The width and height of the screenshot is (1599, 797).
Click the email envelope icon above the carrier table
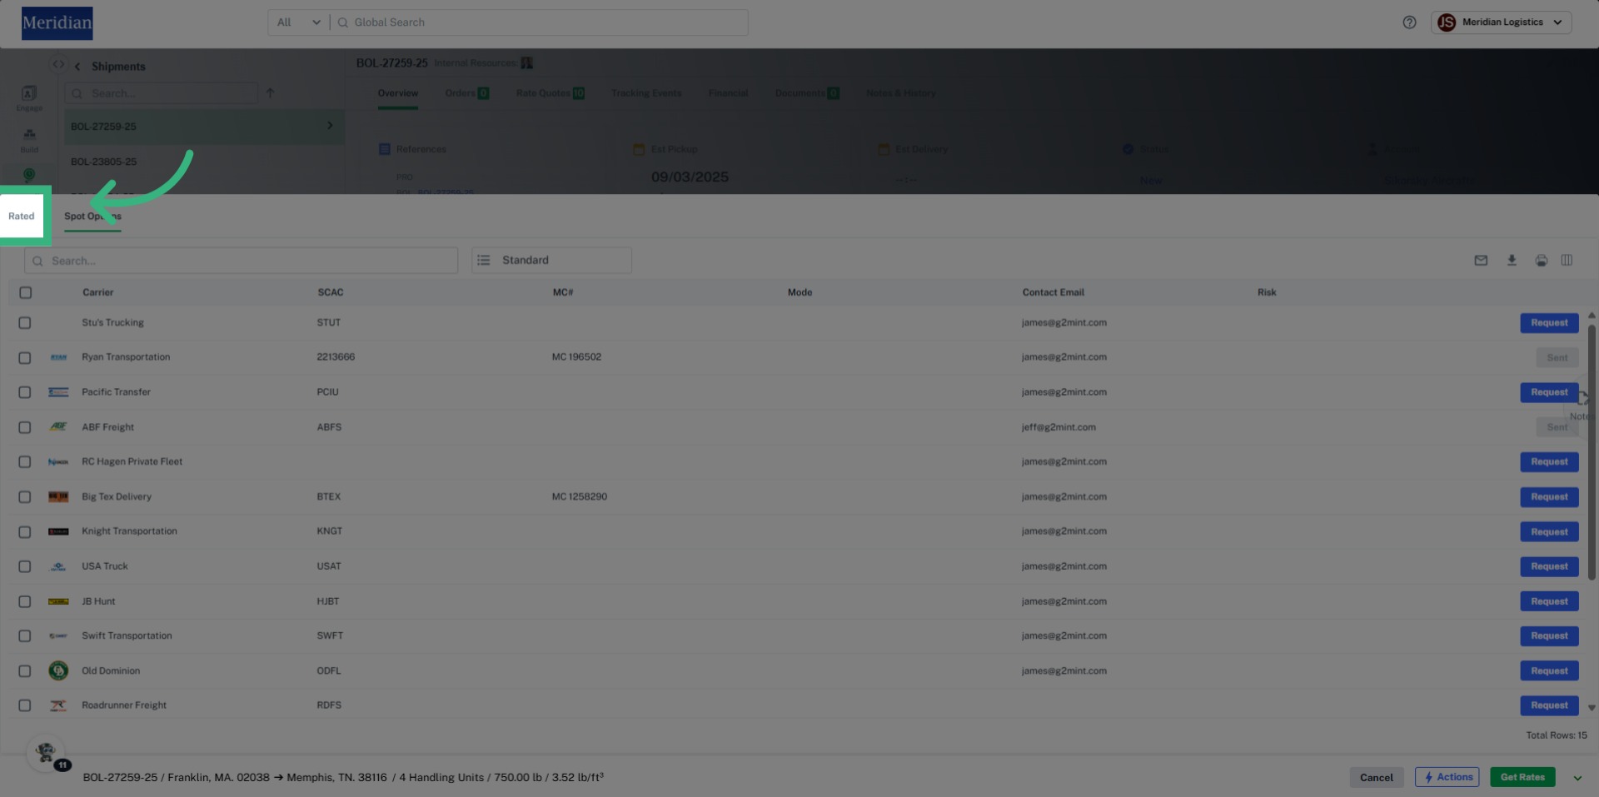coord(1481,261)
